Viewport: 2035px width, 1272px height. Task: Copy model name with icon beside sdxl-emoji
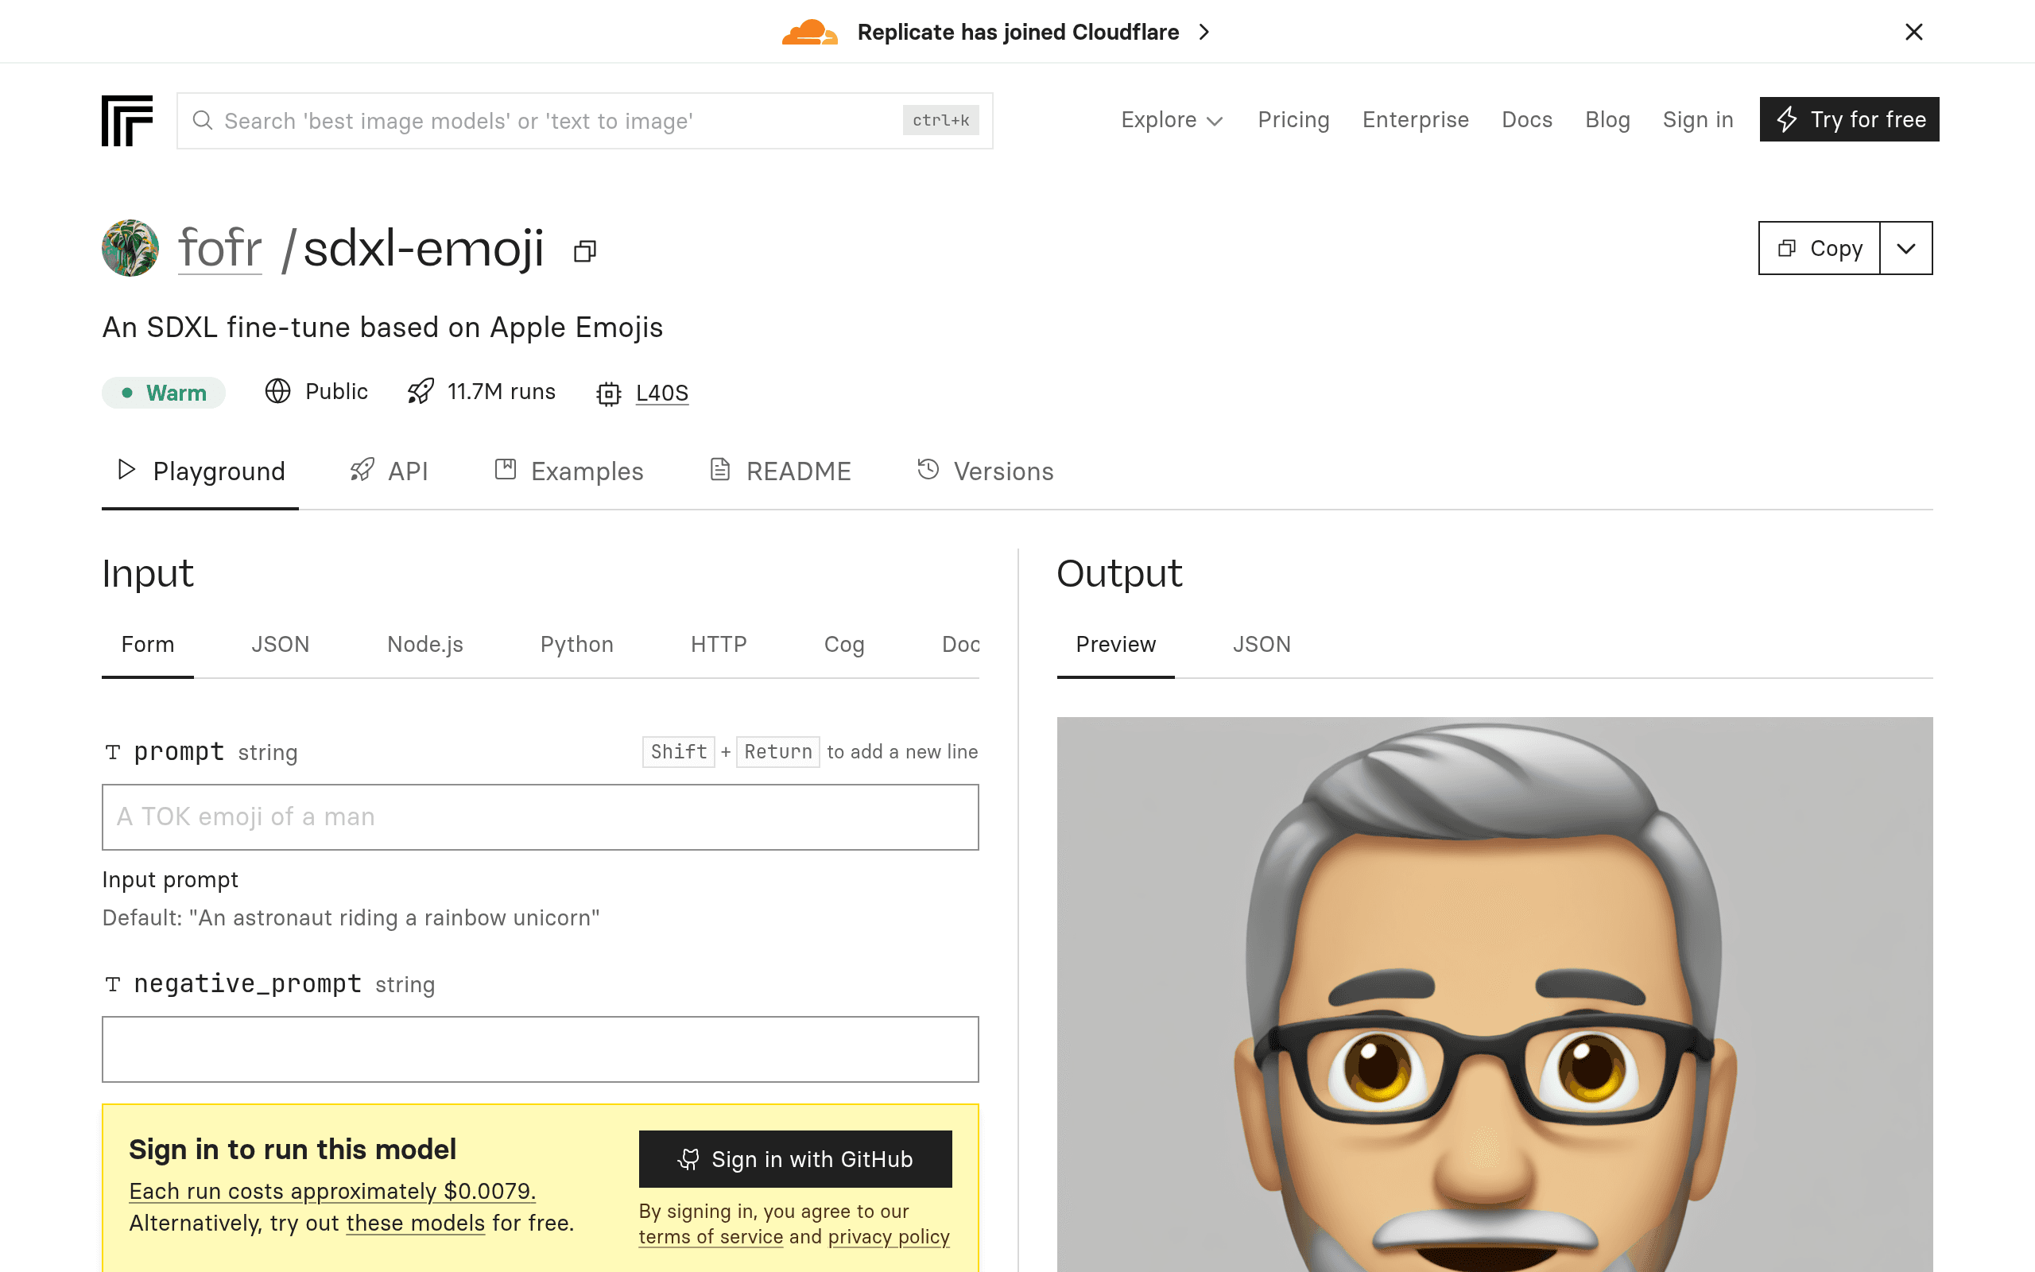pyautogui.click(x=585, y=250)
